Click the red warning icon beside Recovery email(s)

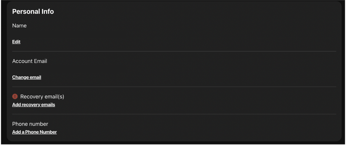point(15,96)
